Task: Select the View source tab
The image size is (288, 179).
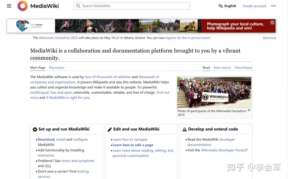Action: (222, 67)
